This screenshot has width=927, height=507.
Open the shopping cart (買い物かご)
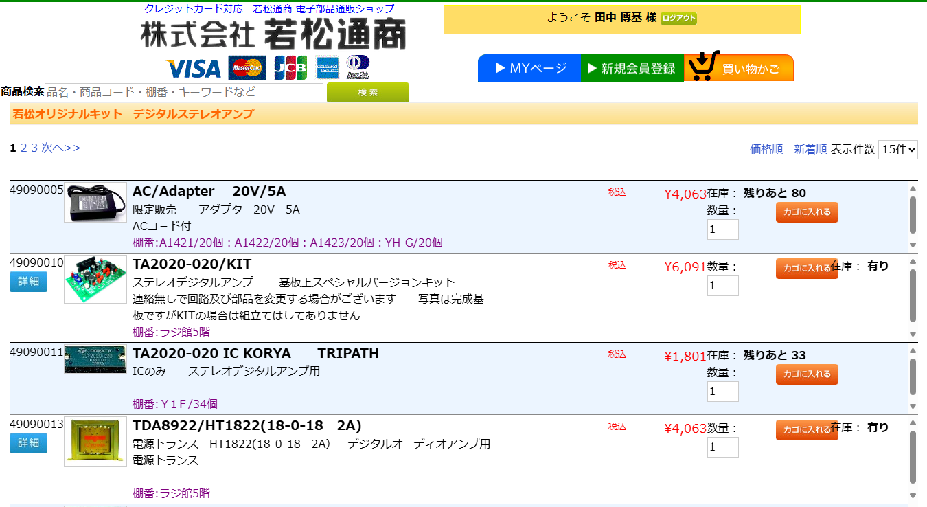coord(739,68)
